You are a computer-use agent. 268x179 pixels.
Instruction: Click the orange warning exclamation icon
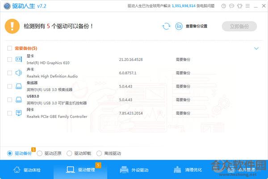point(12,26)
